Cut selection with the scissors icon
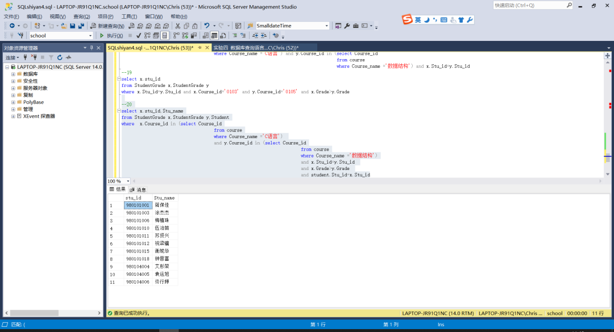Viewport: 614px width, 332px height. [x=177, y=26]
